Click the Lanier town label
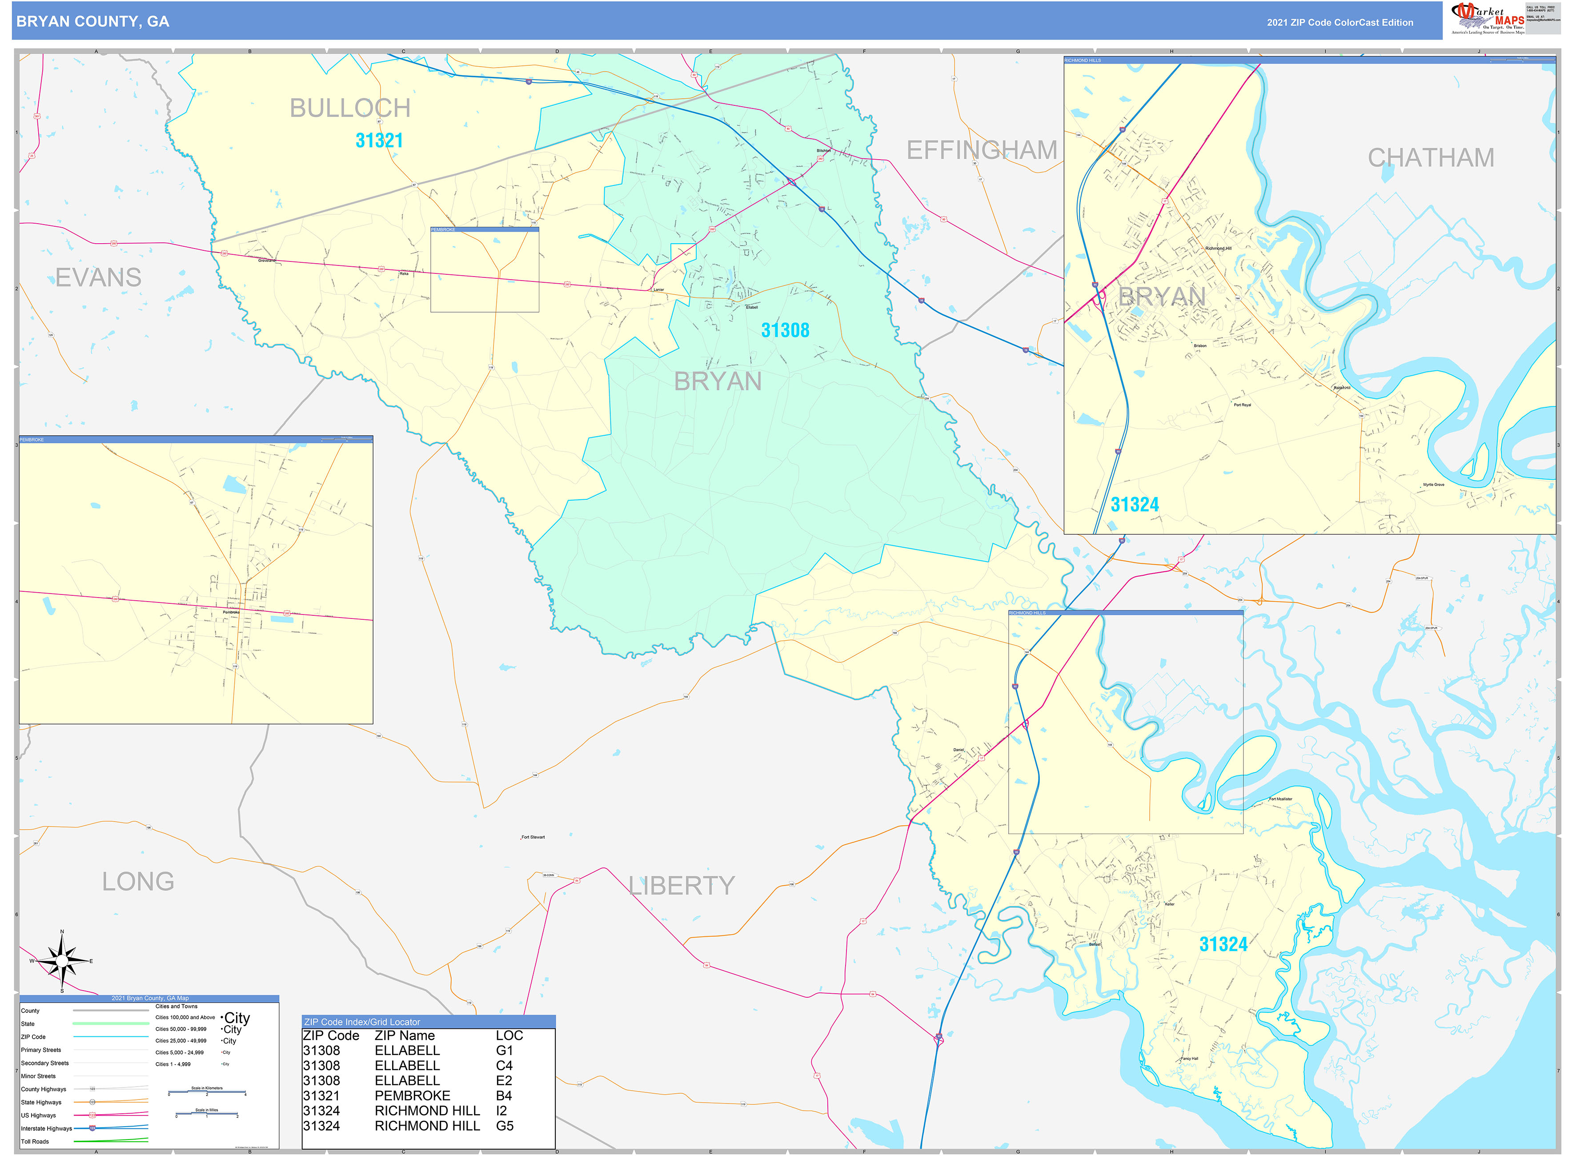 click(658, 290)
